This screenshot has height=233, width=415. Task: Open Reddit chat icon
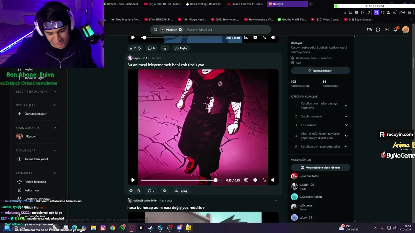(x=378, y=29)
